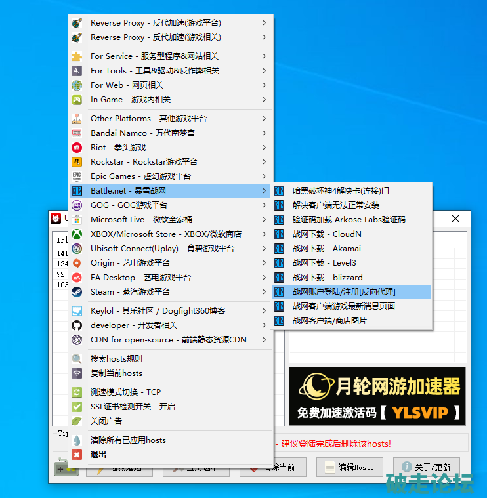Screen dimensions: 487x498
Task: Click the Epic Games logo icon
Action: (x=77, y=176)
